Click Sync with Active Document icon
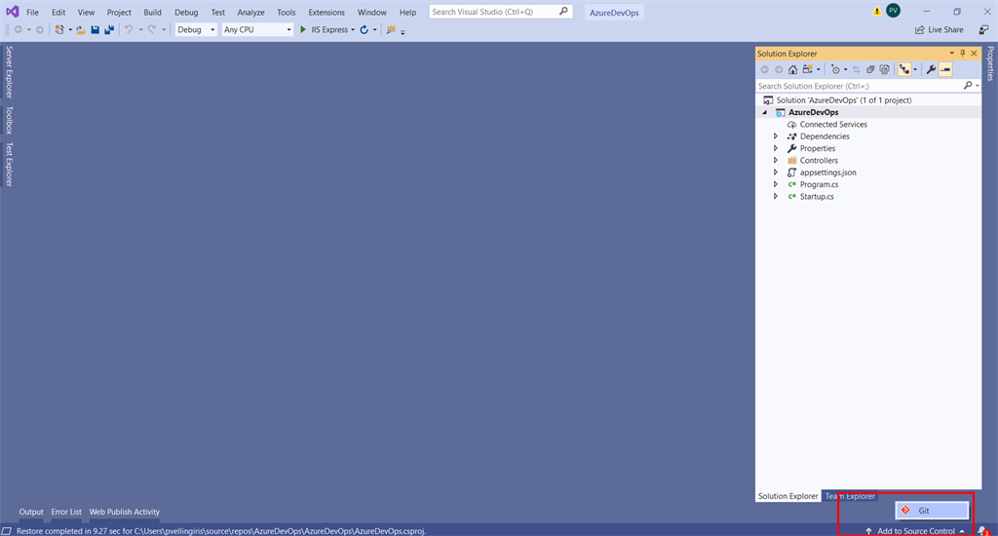This screenshot has width=998, height=536. point(856,69)
